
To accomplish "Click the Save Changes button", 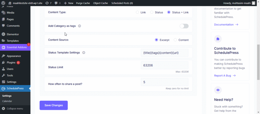I will pyautogui.click(x=54, y=105).
